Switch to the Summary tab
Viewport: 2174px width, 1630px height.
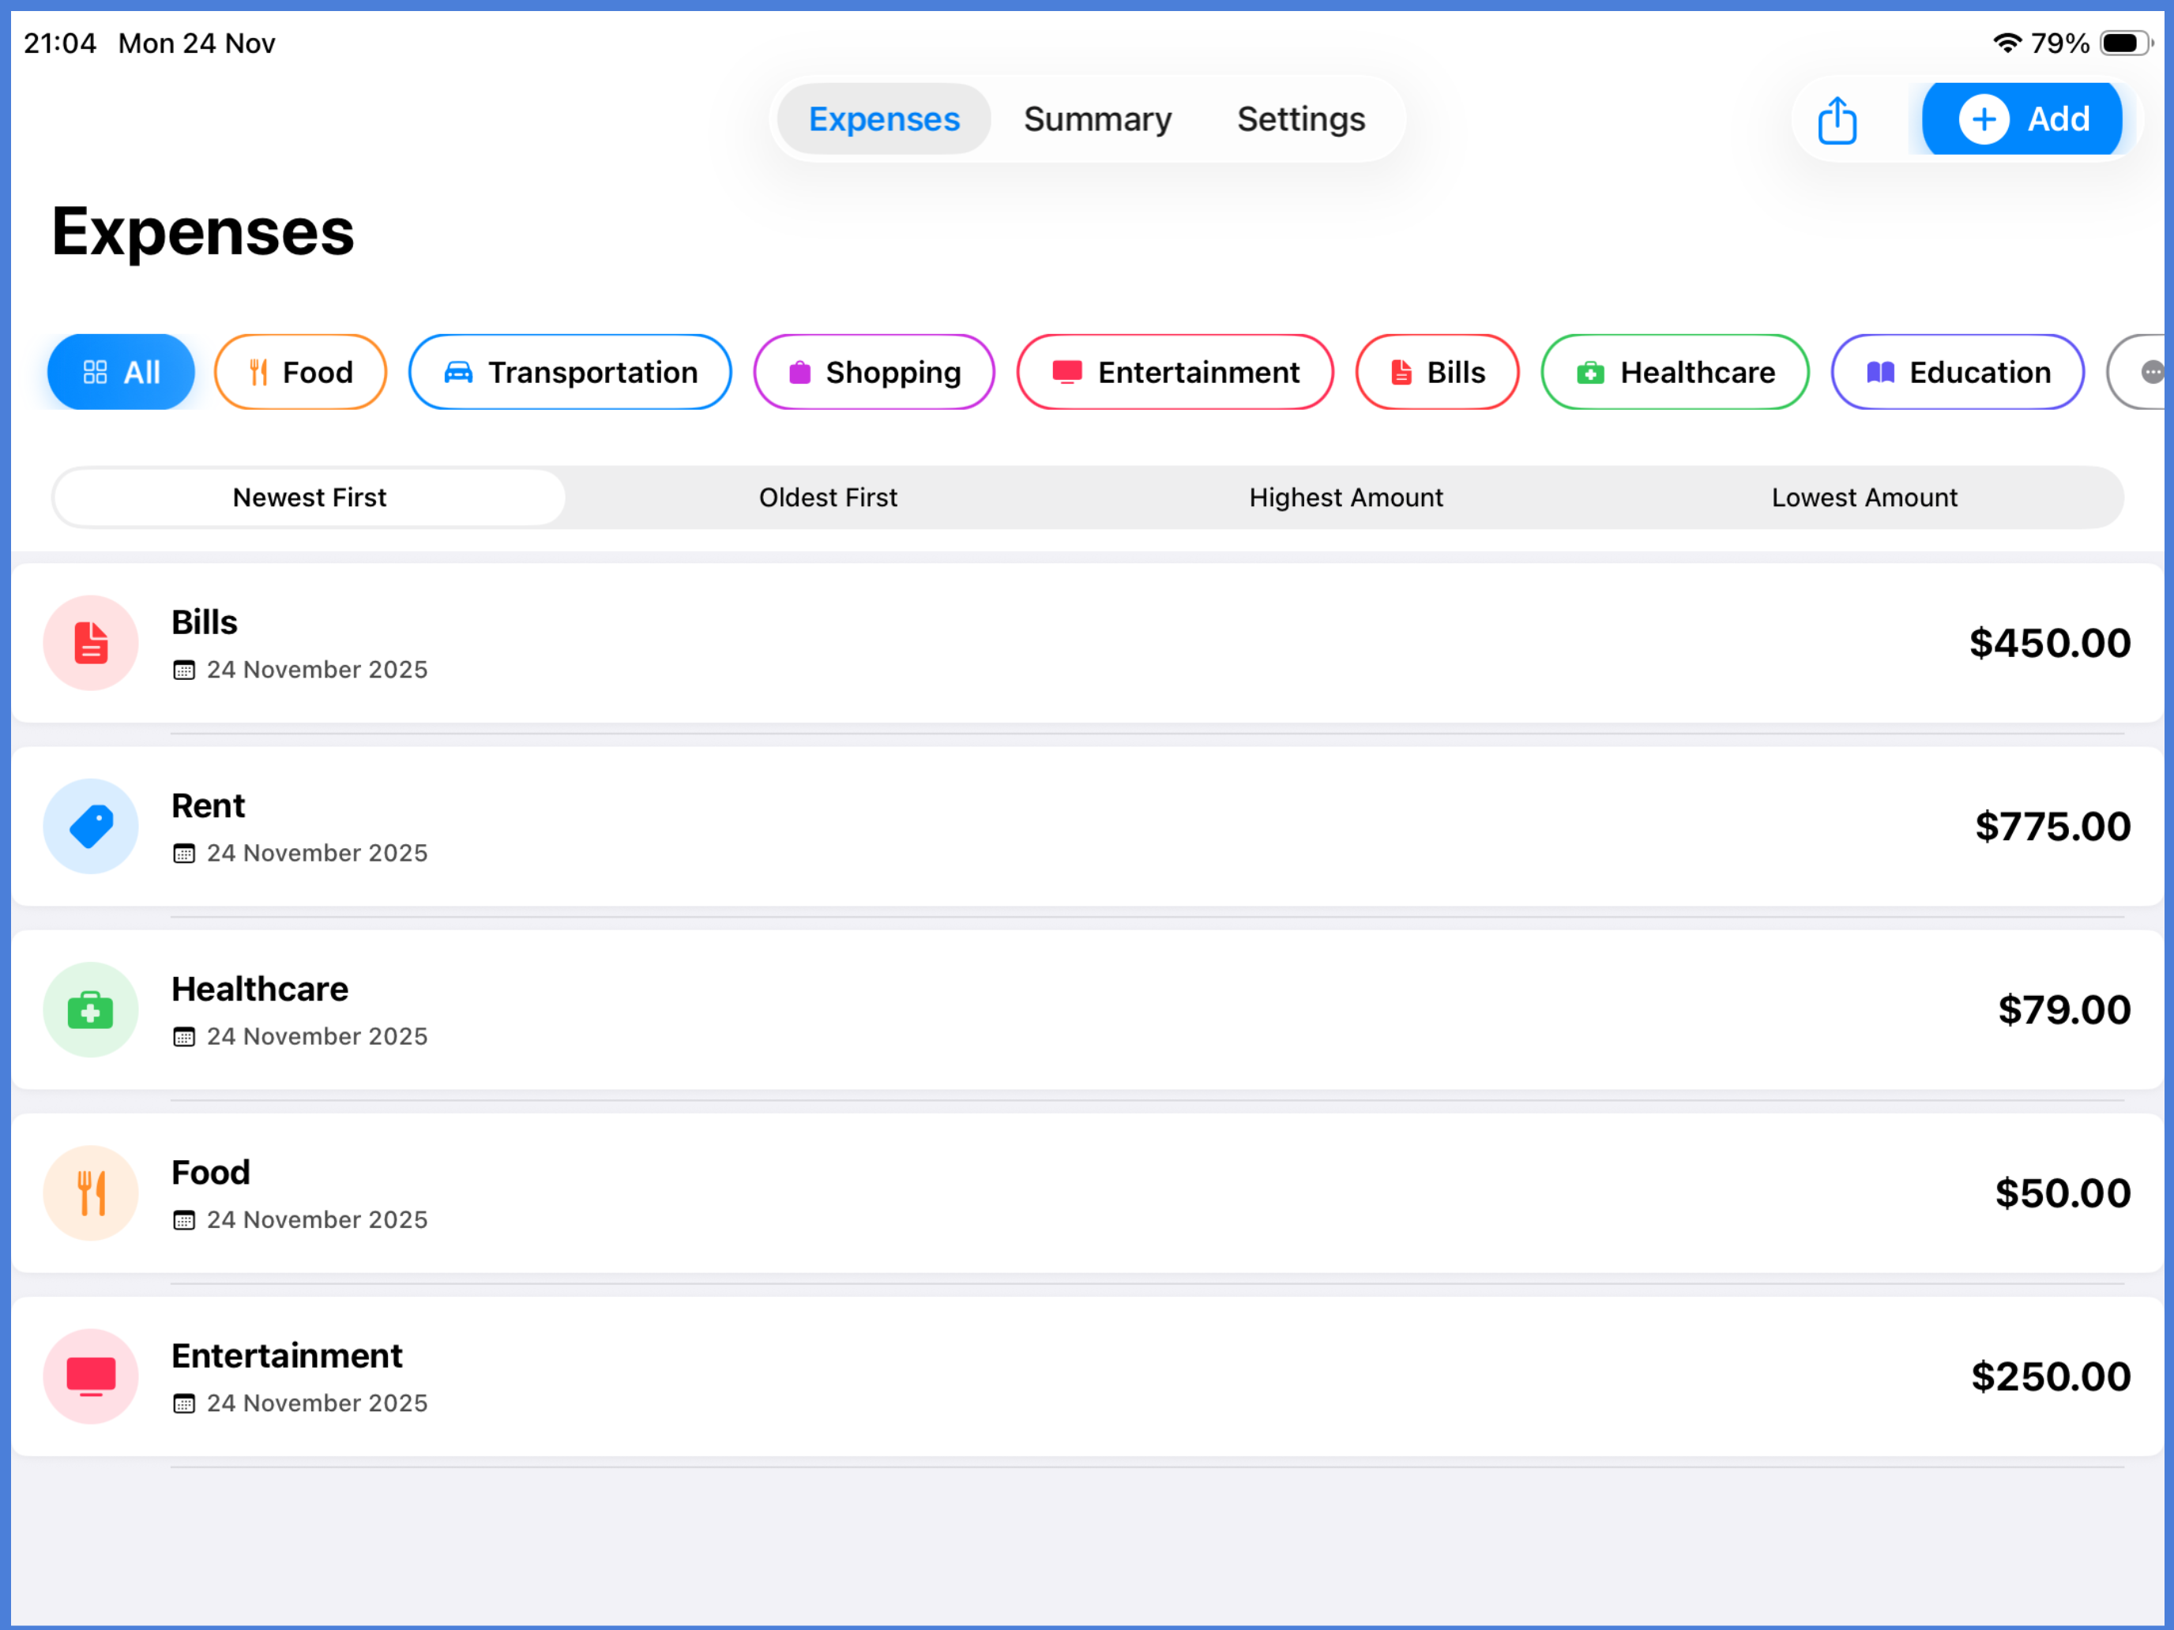(1096, 120)
